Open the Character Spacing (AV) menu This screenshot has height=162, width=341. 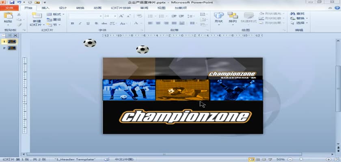(113, 23)
